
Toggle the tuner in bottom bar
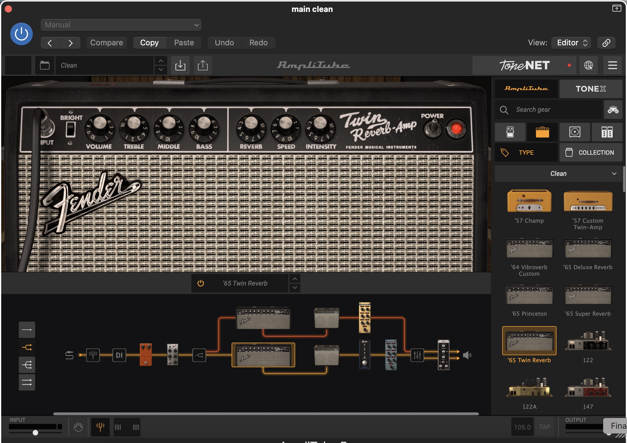pyautogui.click(x=100, y=427)
